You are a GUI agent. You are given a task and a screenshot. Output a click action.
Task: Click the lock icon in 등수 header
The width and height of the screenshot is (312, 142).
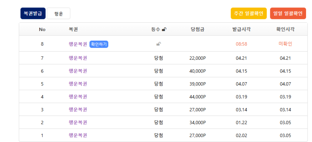(164, 30)
